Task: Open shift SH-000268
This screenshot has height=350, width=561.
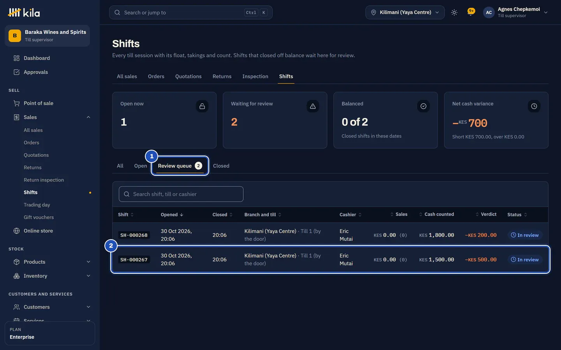Action: (134, 235)
